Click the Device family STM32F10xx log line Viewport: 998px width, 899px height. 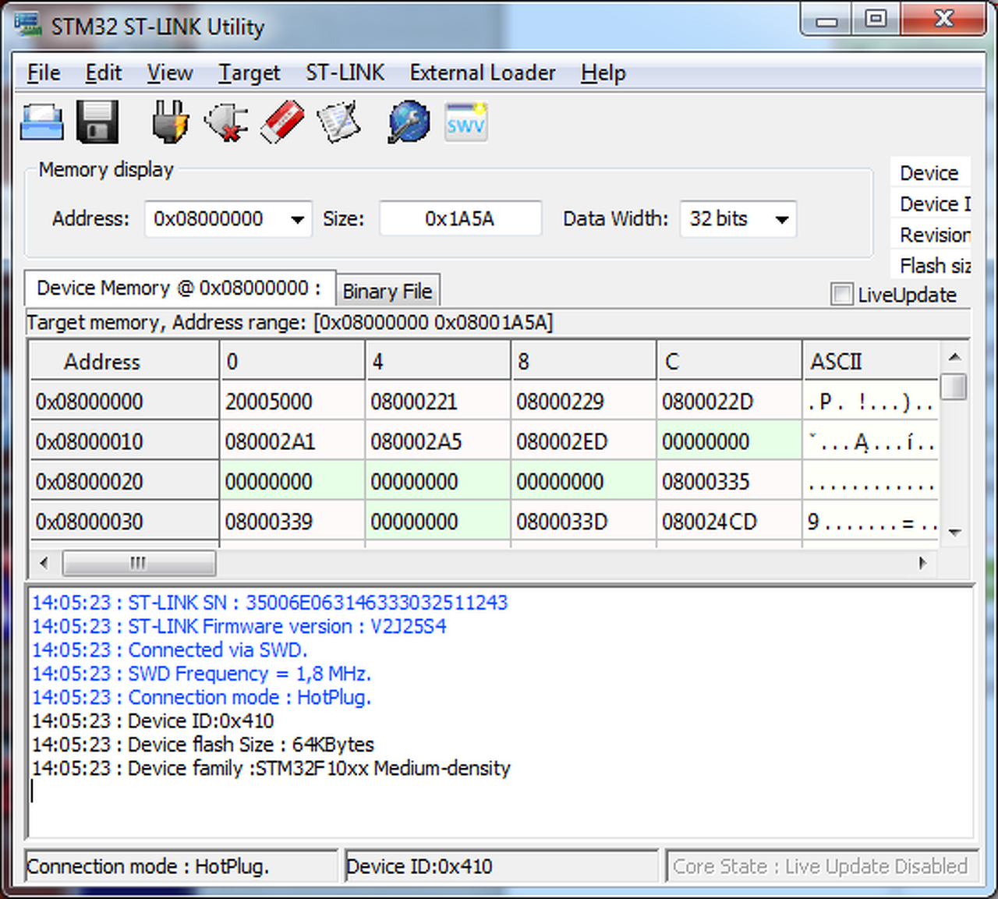[x=271, y=768]
